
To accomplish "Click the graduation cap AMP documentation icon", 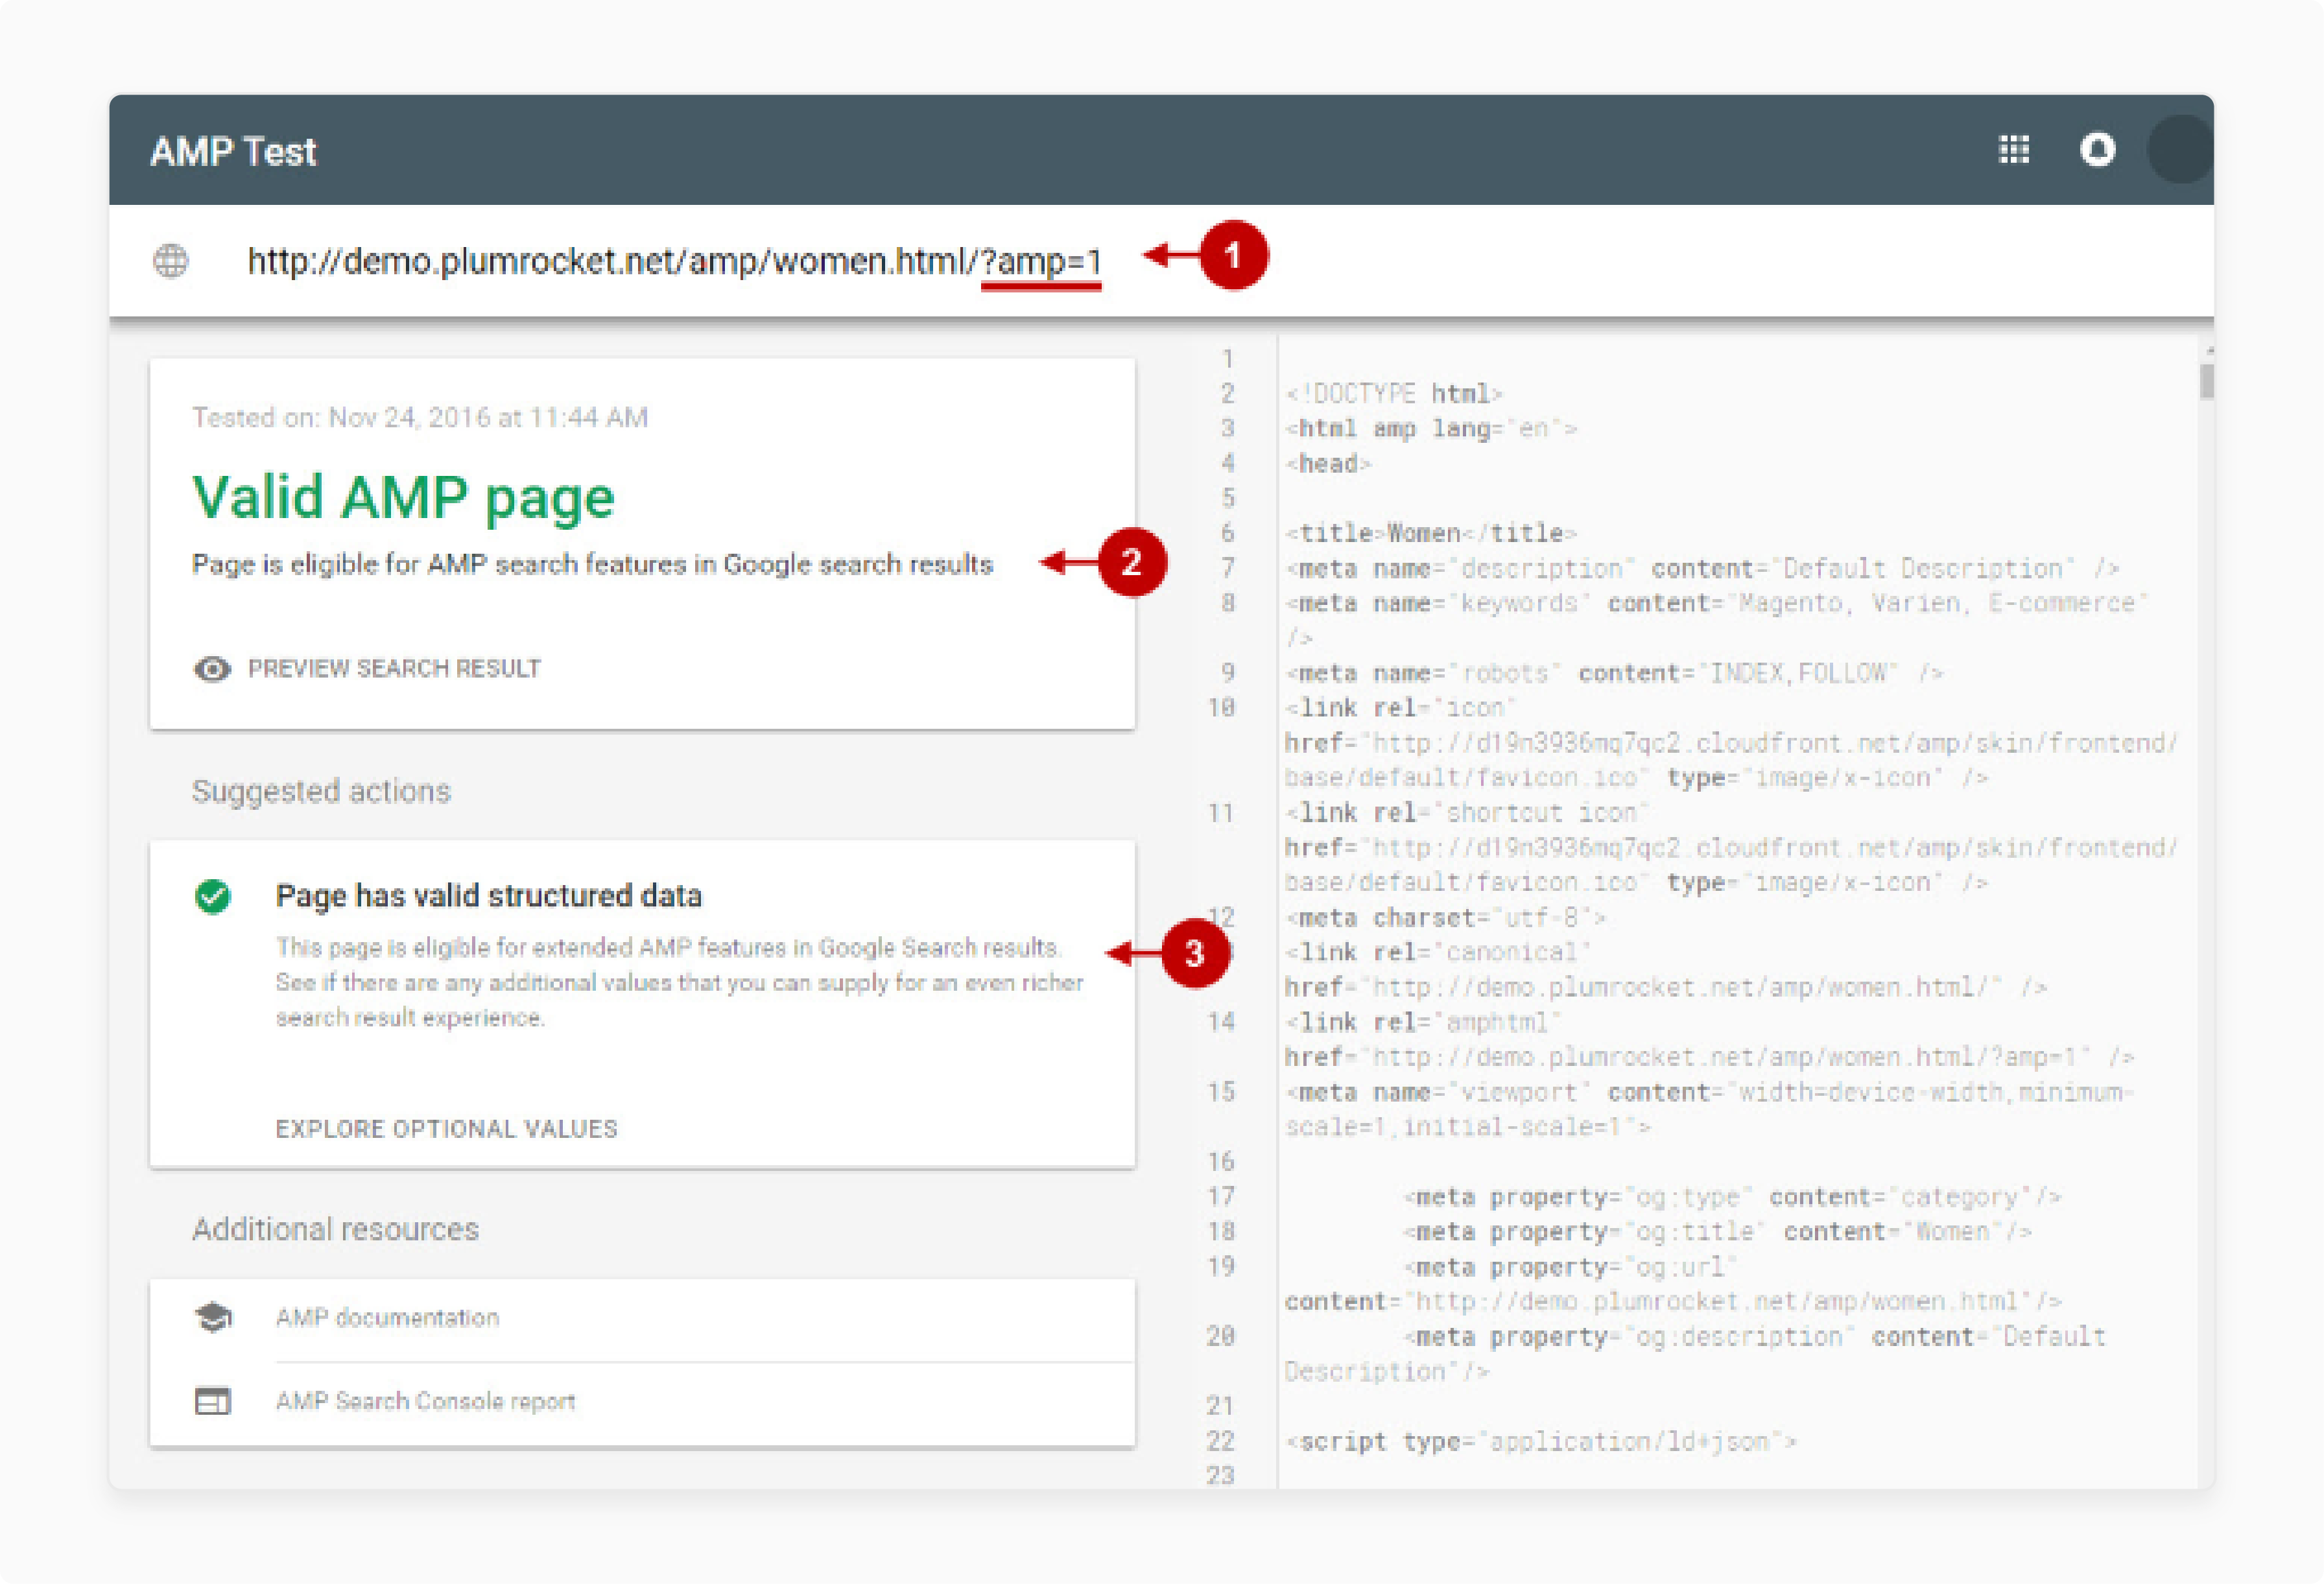I will (213, 1318).
